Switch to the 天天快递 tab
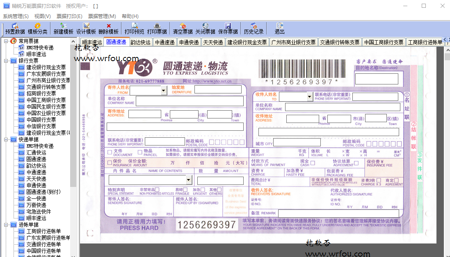The width and height of the screenshot is (450, 257). click(x=213, y=42)
